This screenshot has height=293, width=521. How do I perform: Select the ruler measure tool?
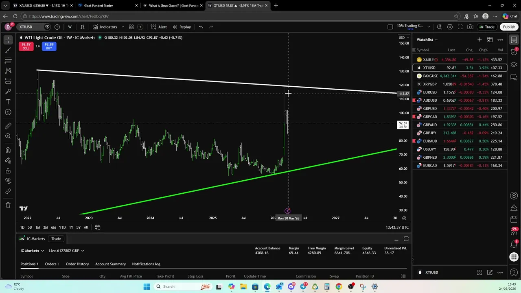coord(8,126)
